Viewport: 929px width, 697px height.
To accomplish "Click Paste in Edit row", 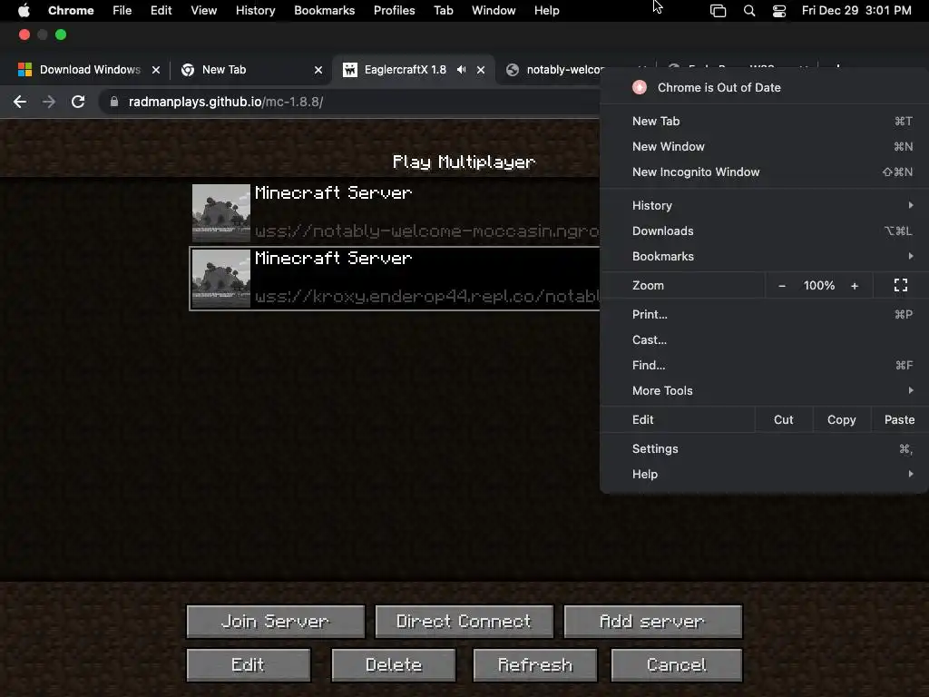I will (x=899, y=419).
